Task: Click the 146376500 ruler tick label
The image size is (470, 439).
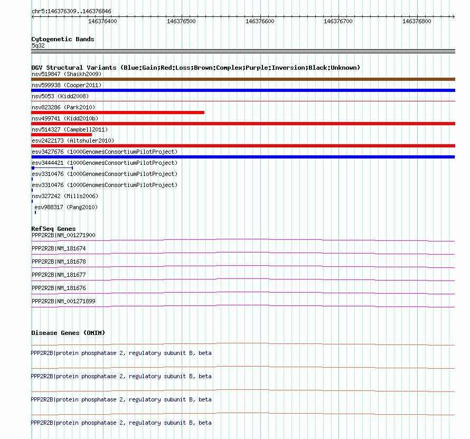Action: pyautogui.click(x=181, y=21)
